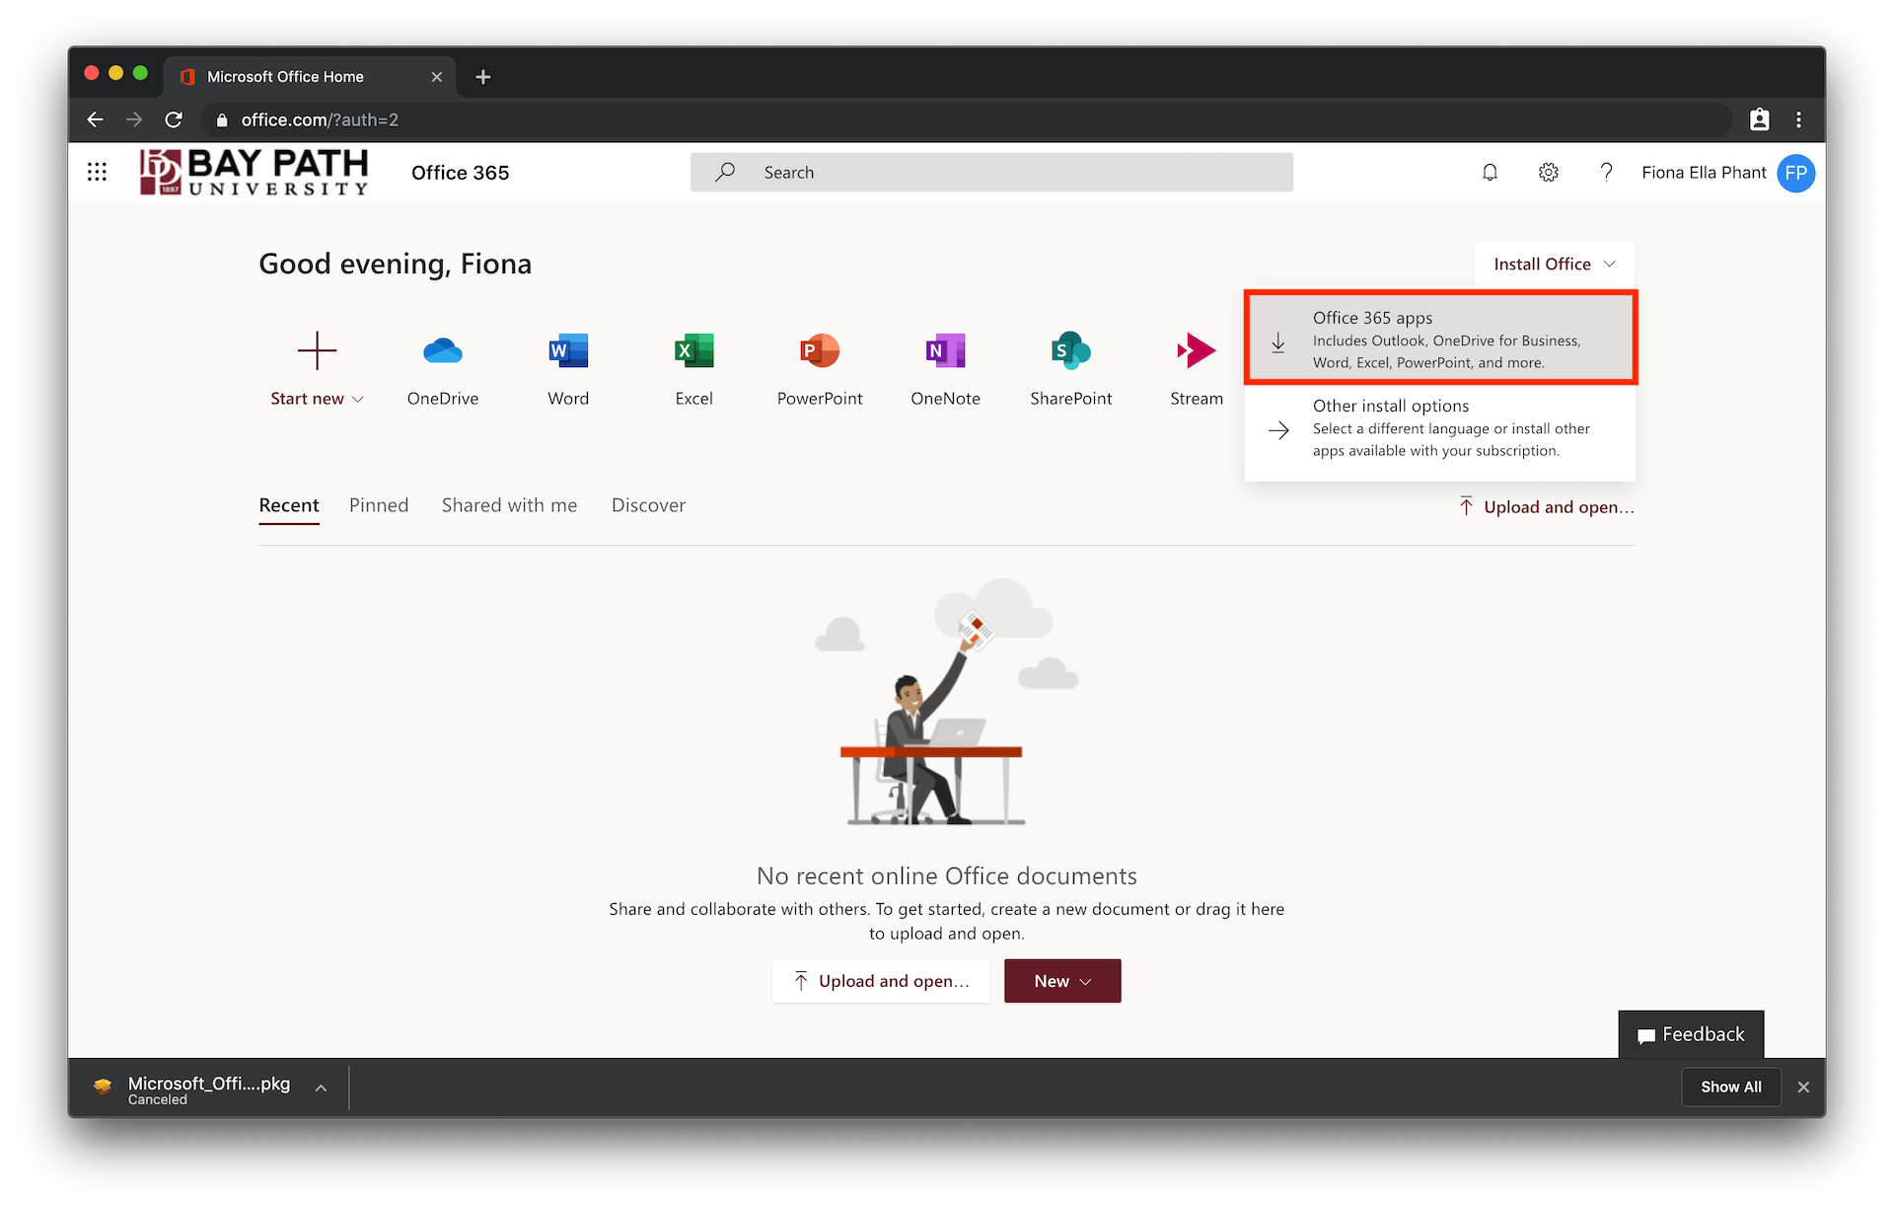Launch PowerPoint app

pyautogui.click(x=820, y=369)
